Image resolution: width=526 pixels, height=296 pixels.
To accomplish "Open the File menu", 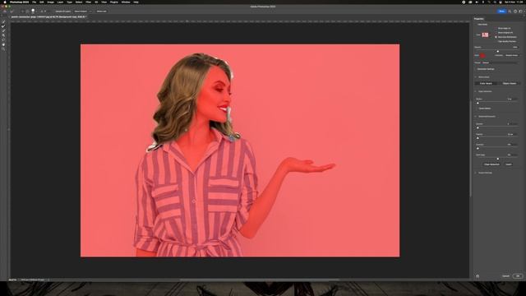I will [34, 2].
